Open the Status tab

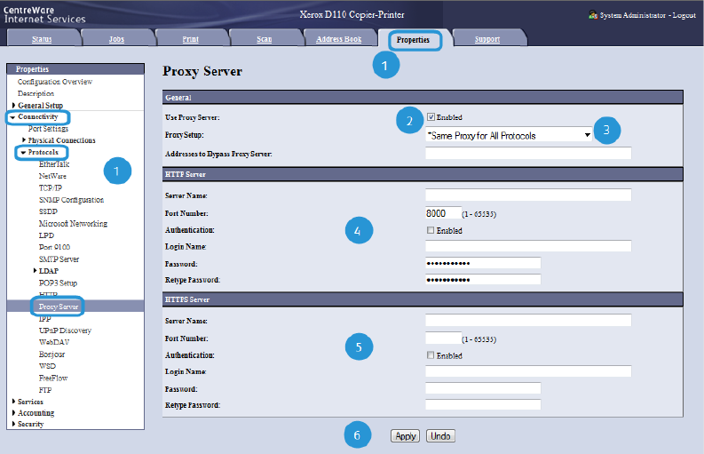click(x=42, y=39)
